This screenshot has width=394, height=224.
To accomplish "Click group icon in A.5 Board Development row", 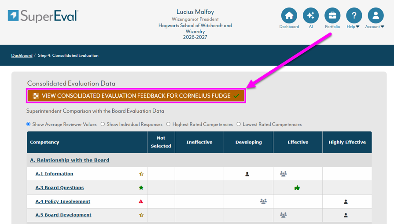I will (284, 215).
